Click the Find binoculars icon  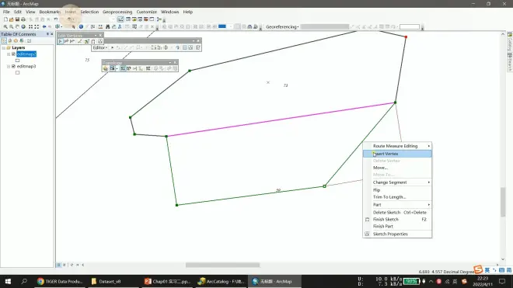pyautogui.click(x=107, y=27)
